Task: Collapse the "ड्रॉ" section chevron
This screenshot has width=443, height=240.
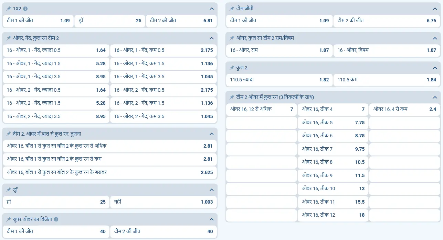Action: (x=211, y=189)
